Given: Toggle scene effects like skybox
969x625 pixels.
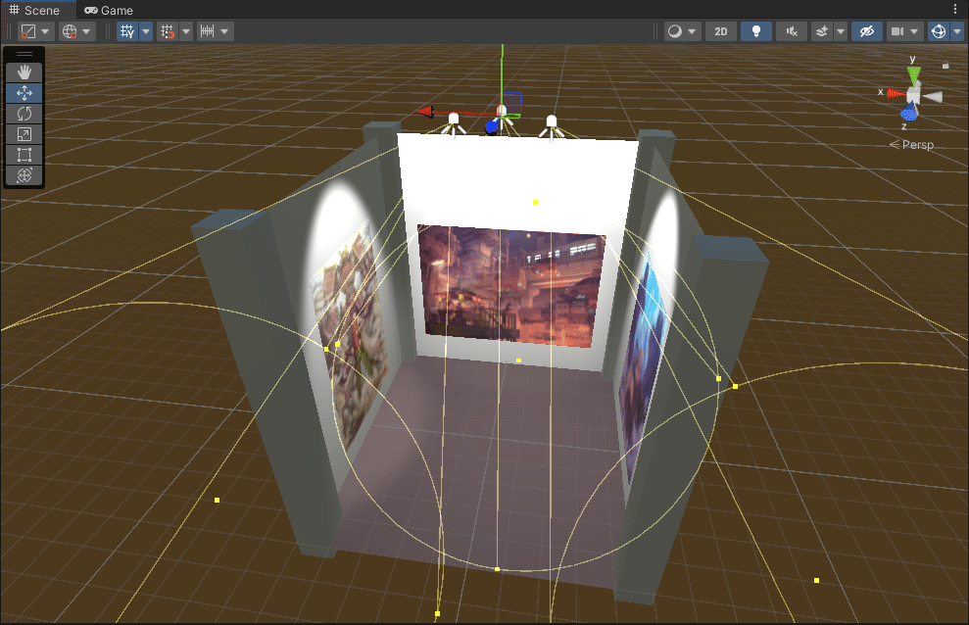Looking at the screenshot, I should pos(822,31).
